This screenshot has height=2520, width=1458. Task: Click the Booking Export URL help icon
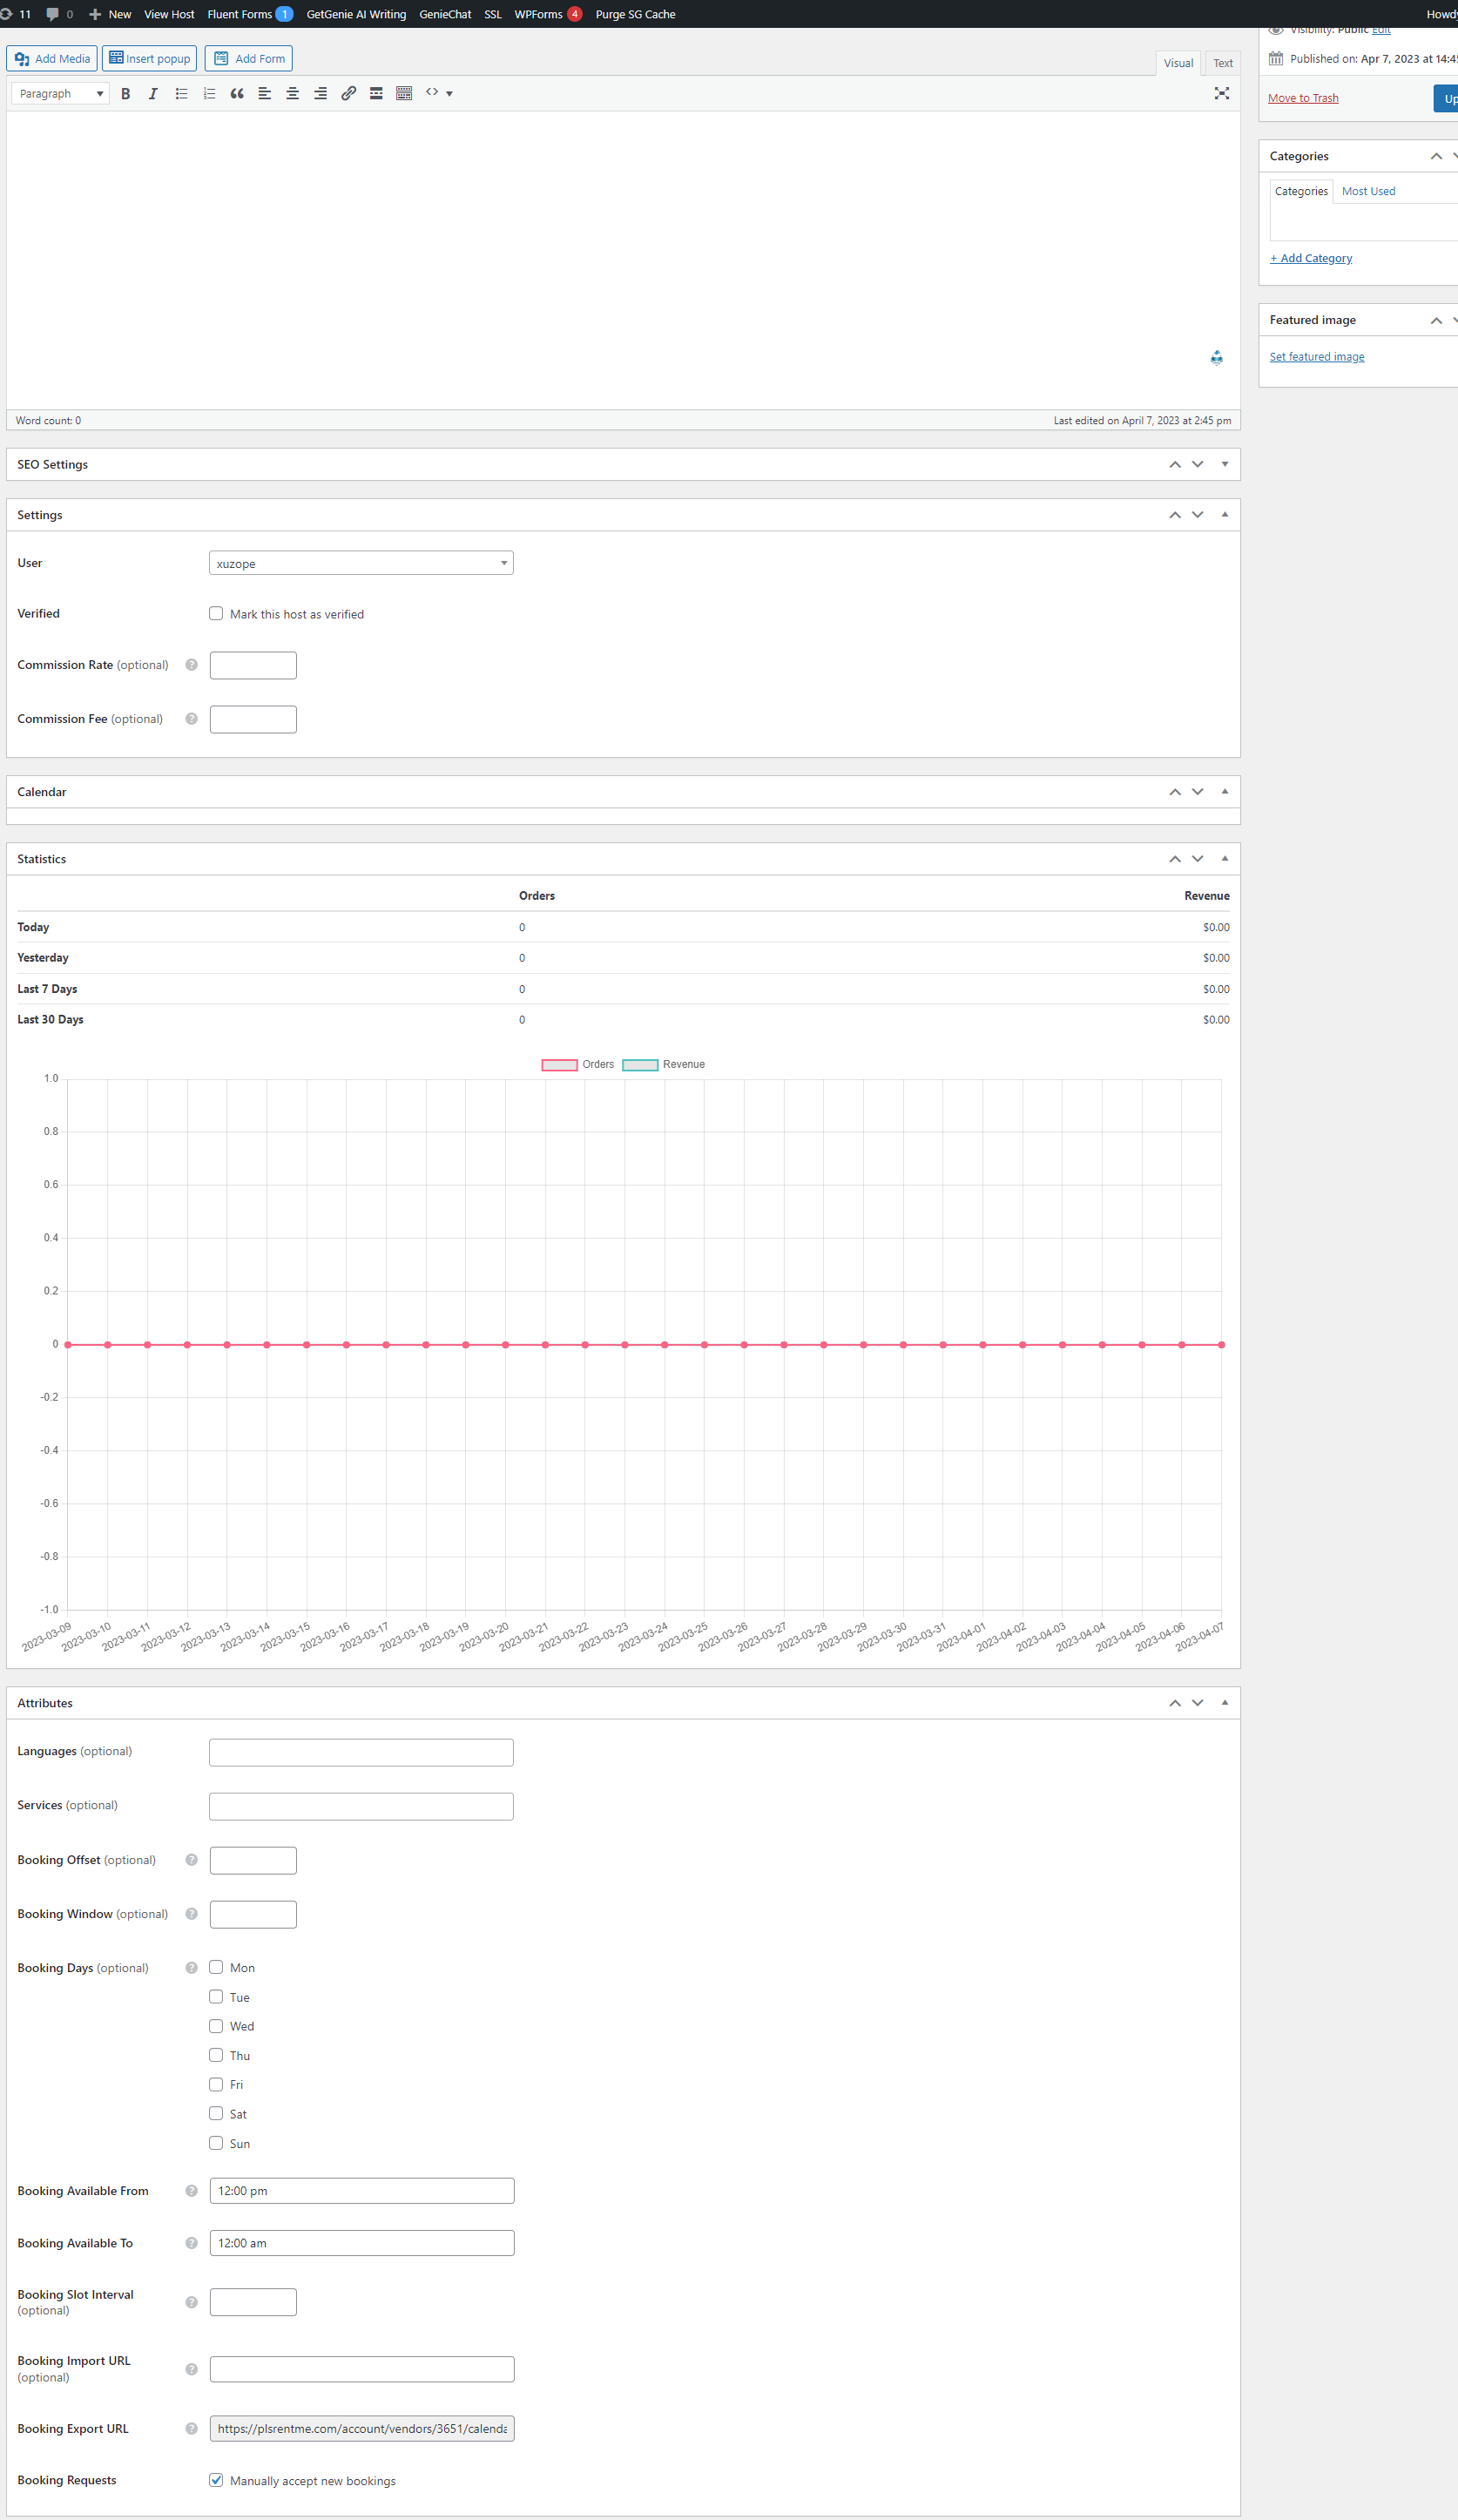tap(191, 2429)
